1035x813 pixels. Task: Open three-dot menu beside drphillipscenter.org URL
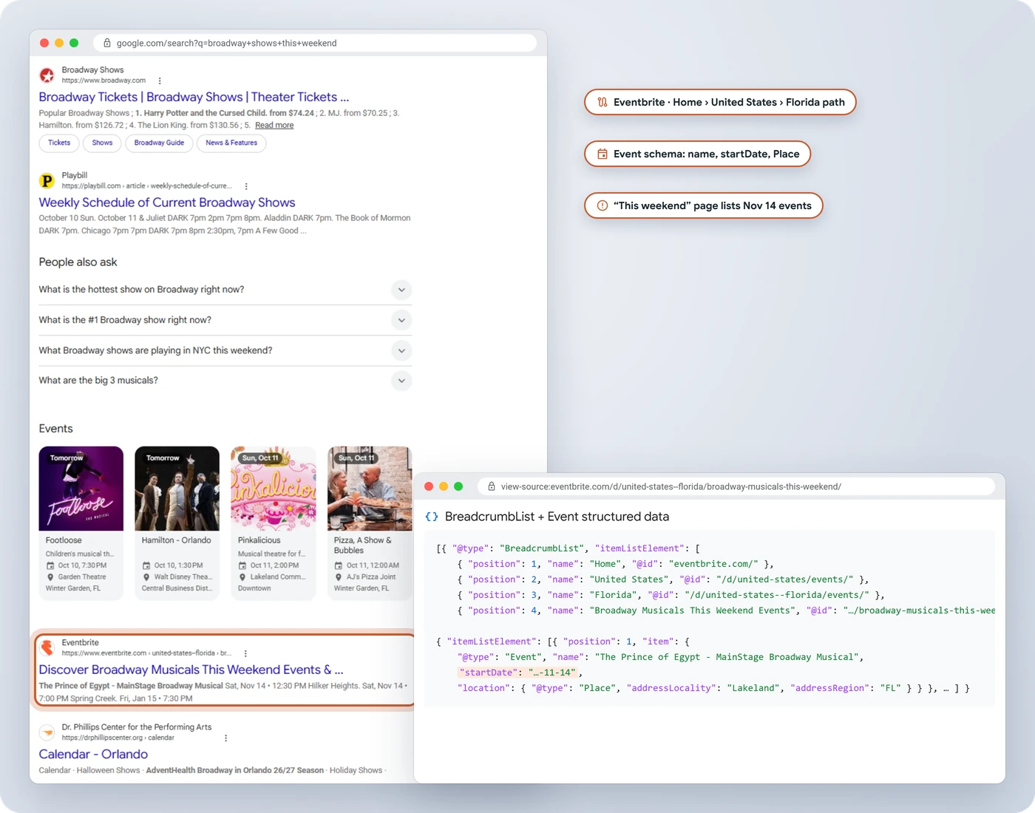[x=225, y=738]
